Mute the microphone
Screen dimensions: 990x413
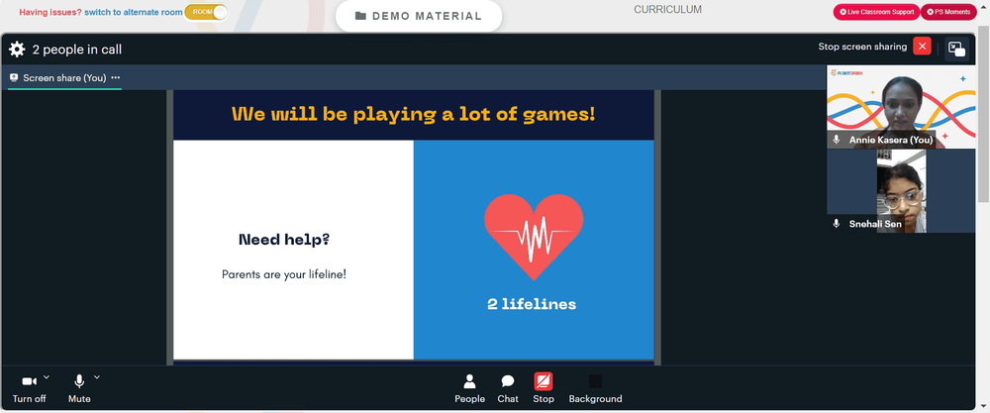tap(79, 388)
